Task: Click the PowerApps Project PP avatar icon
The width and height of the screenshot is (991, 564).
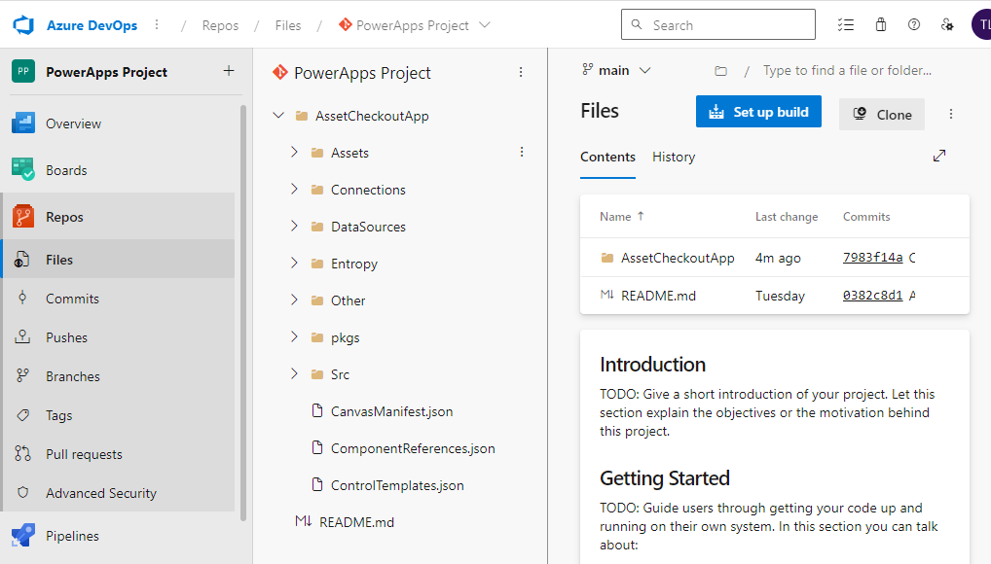Action: point(23,71)
